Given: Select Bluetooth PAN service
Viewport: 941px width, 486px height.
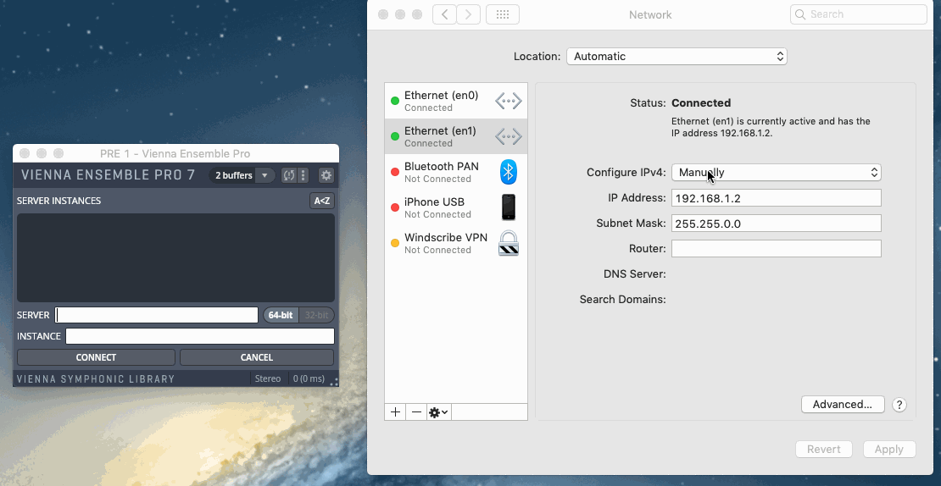Looking at the screenshot, I should click(x=456, y=172).
